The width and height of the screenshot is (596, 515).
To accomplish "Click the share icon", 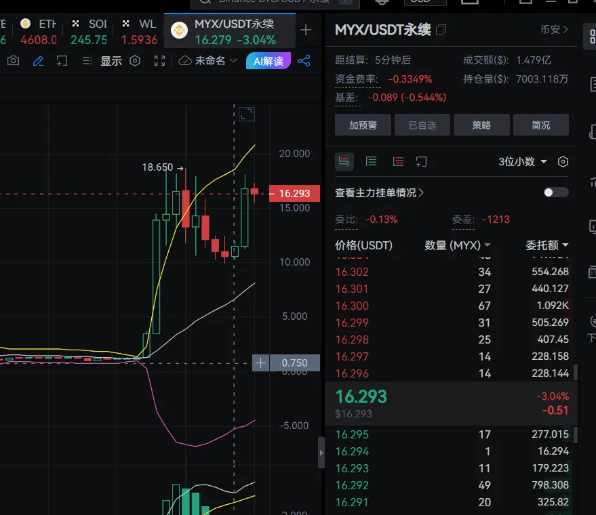I will click(304, 61).
